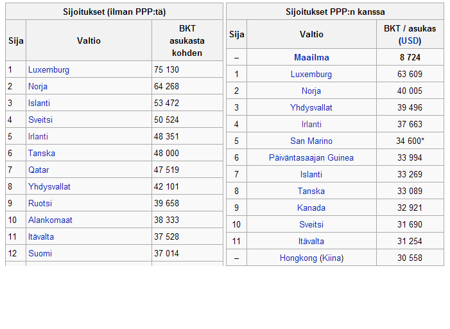Open the Ruotsi link
This screenshot has width=450, height=329.
click(x=40, y=203)
